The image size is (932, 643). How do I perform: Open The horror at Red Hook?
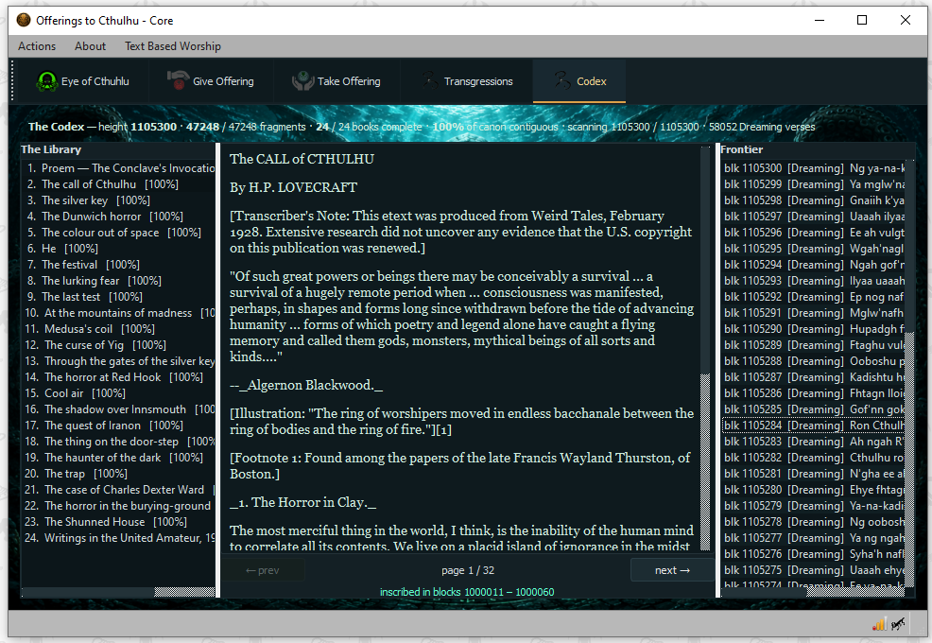(119, 377)
